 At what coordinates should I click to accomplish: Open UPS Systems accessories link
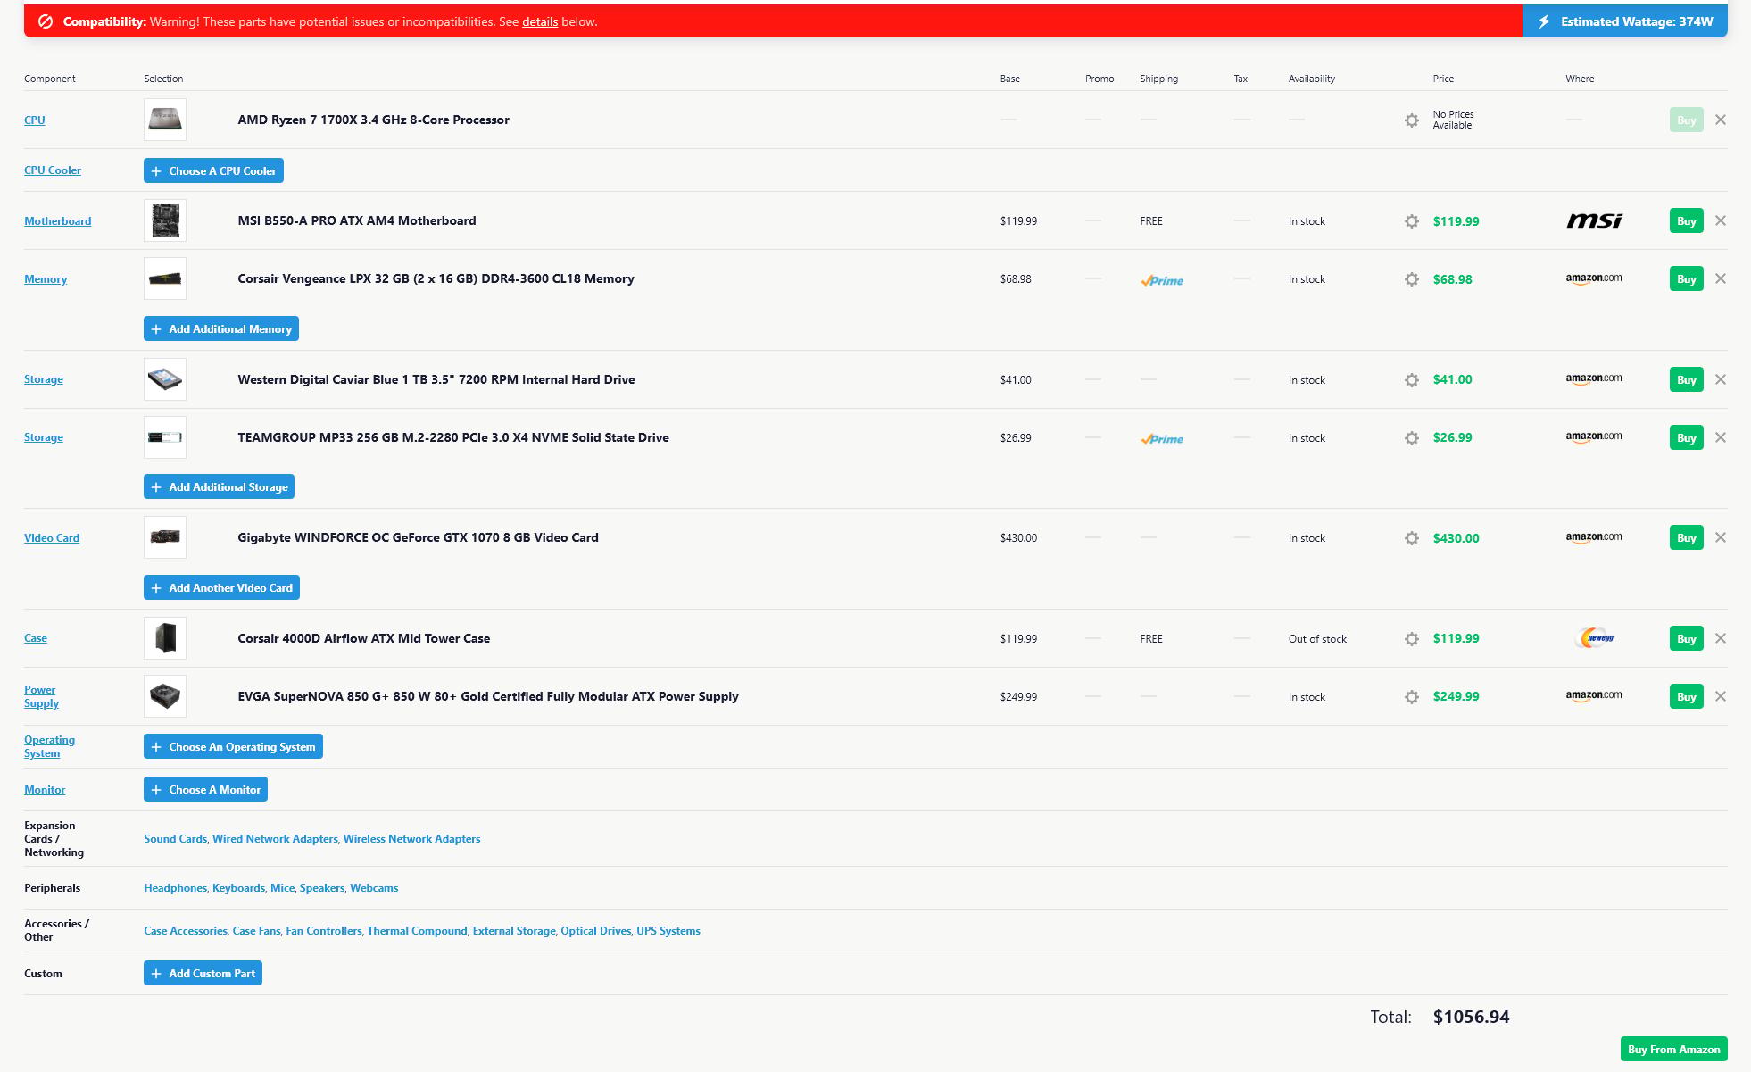click(668, 930)
